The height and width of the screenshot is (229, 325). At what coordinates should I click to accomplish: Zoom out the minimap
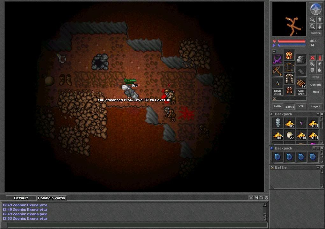point(312,20)
